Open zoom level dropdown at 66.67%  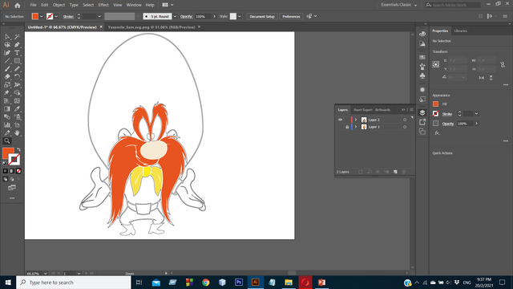45,273
